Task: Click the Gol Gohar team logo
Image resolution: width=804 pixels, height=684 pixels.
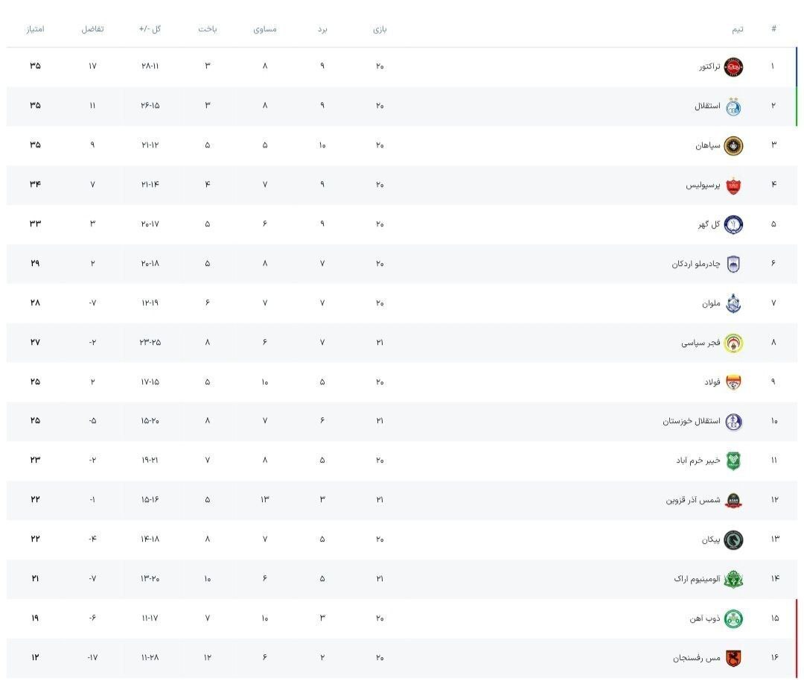Action: click(x=733, y=224)
